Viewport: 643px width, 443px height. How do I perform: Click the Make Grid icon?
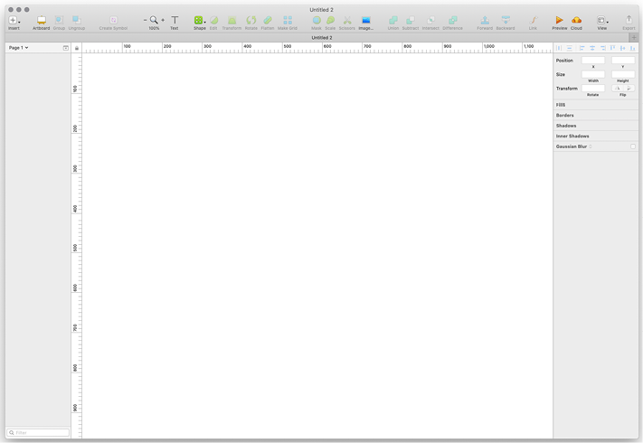click(287, 20)
